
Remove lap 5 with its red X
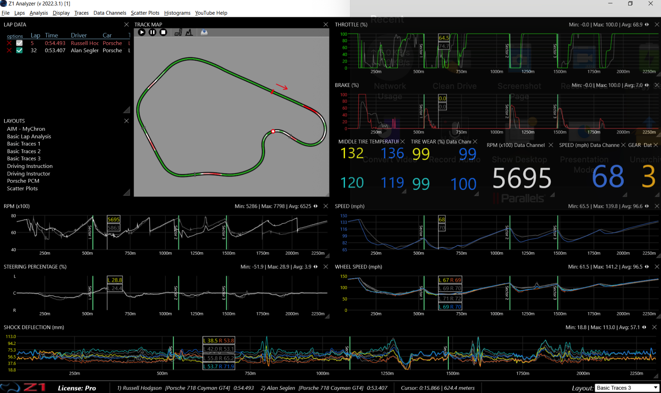pos(9,43)
